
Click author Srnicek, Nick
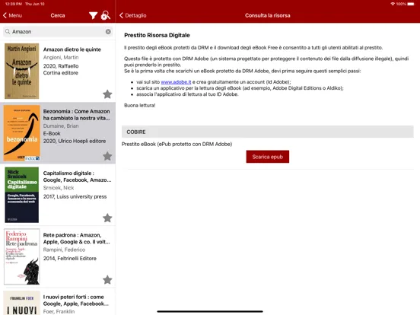59,188
